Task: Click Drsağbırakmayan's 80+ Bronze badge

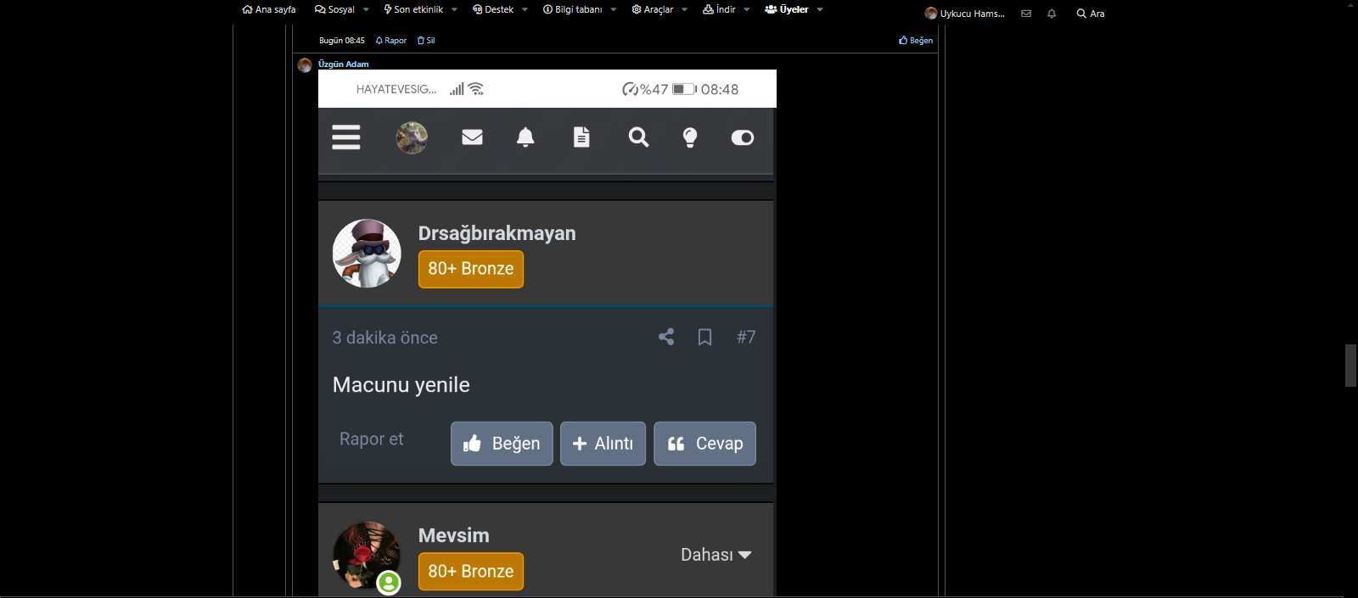Action: coord(471,269)
